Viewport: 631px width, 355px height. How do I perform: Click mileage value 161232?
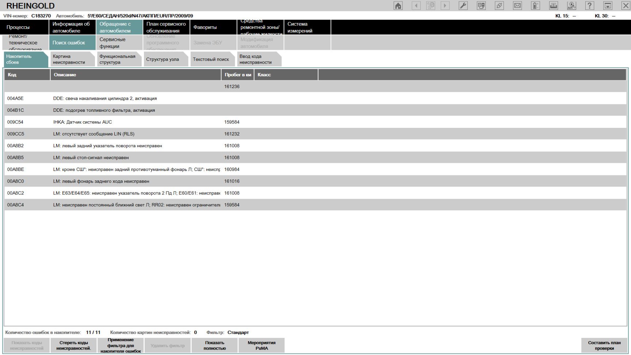232,134
